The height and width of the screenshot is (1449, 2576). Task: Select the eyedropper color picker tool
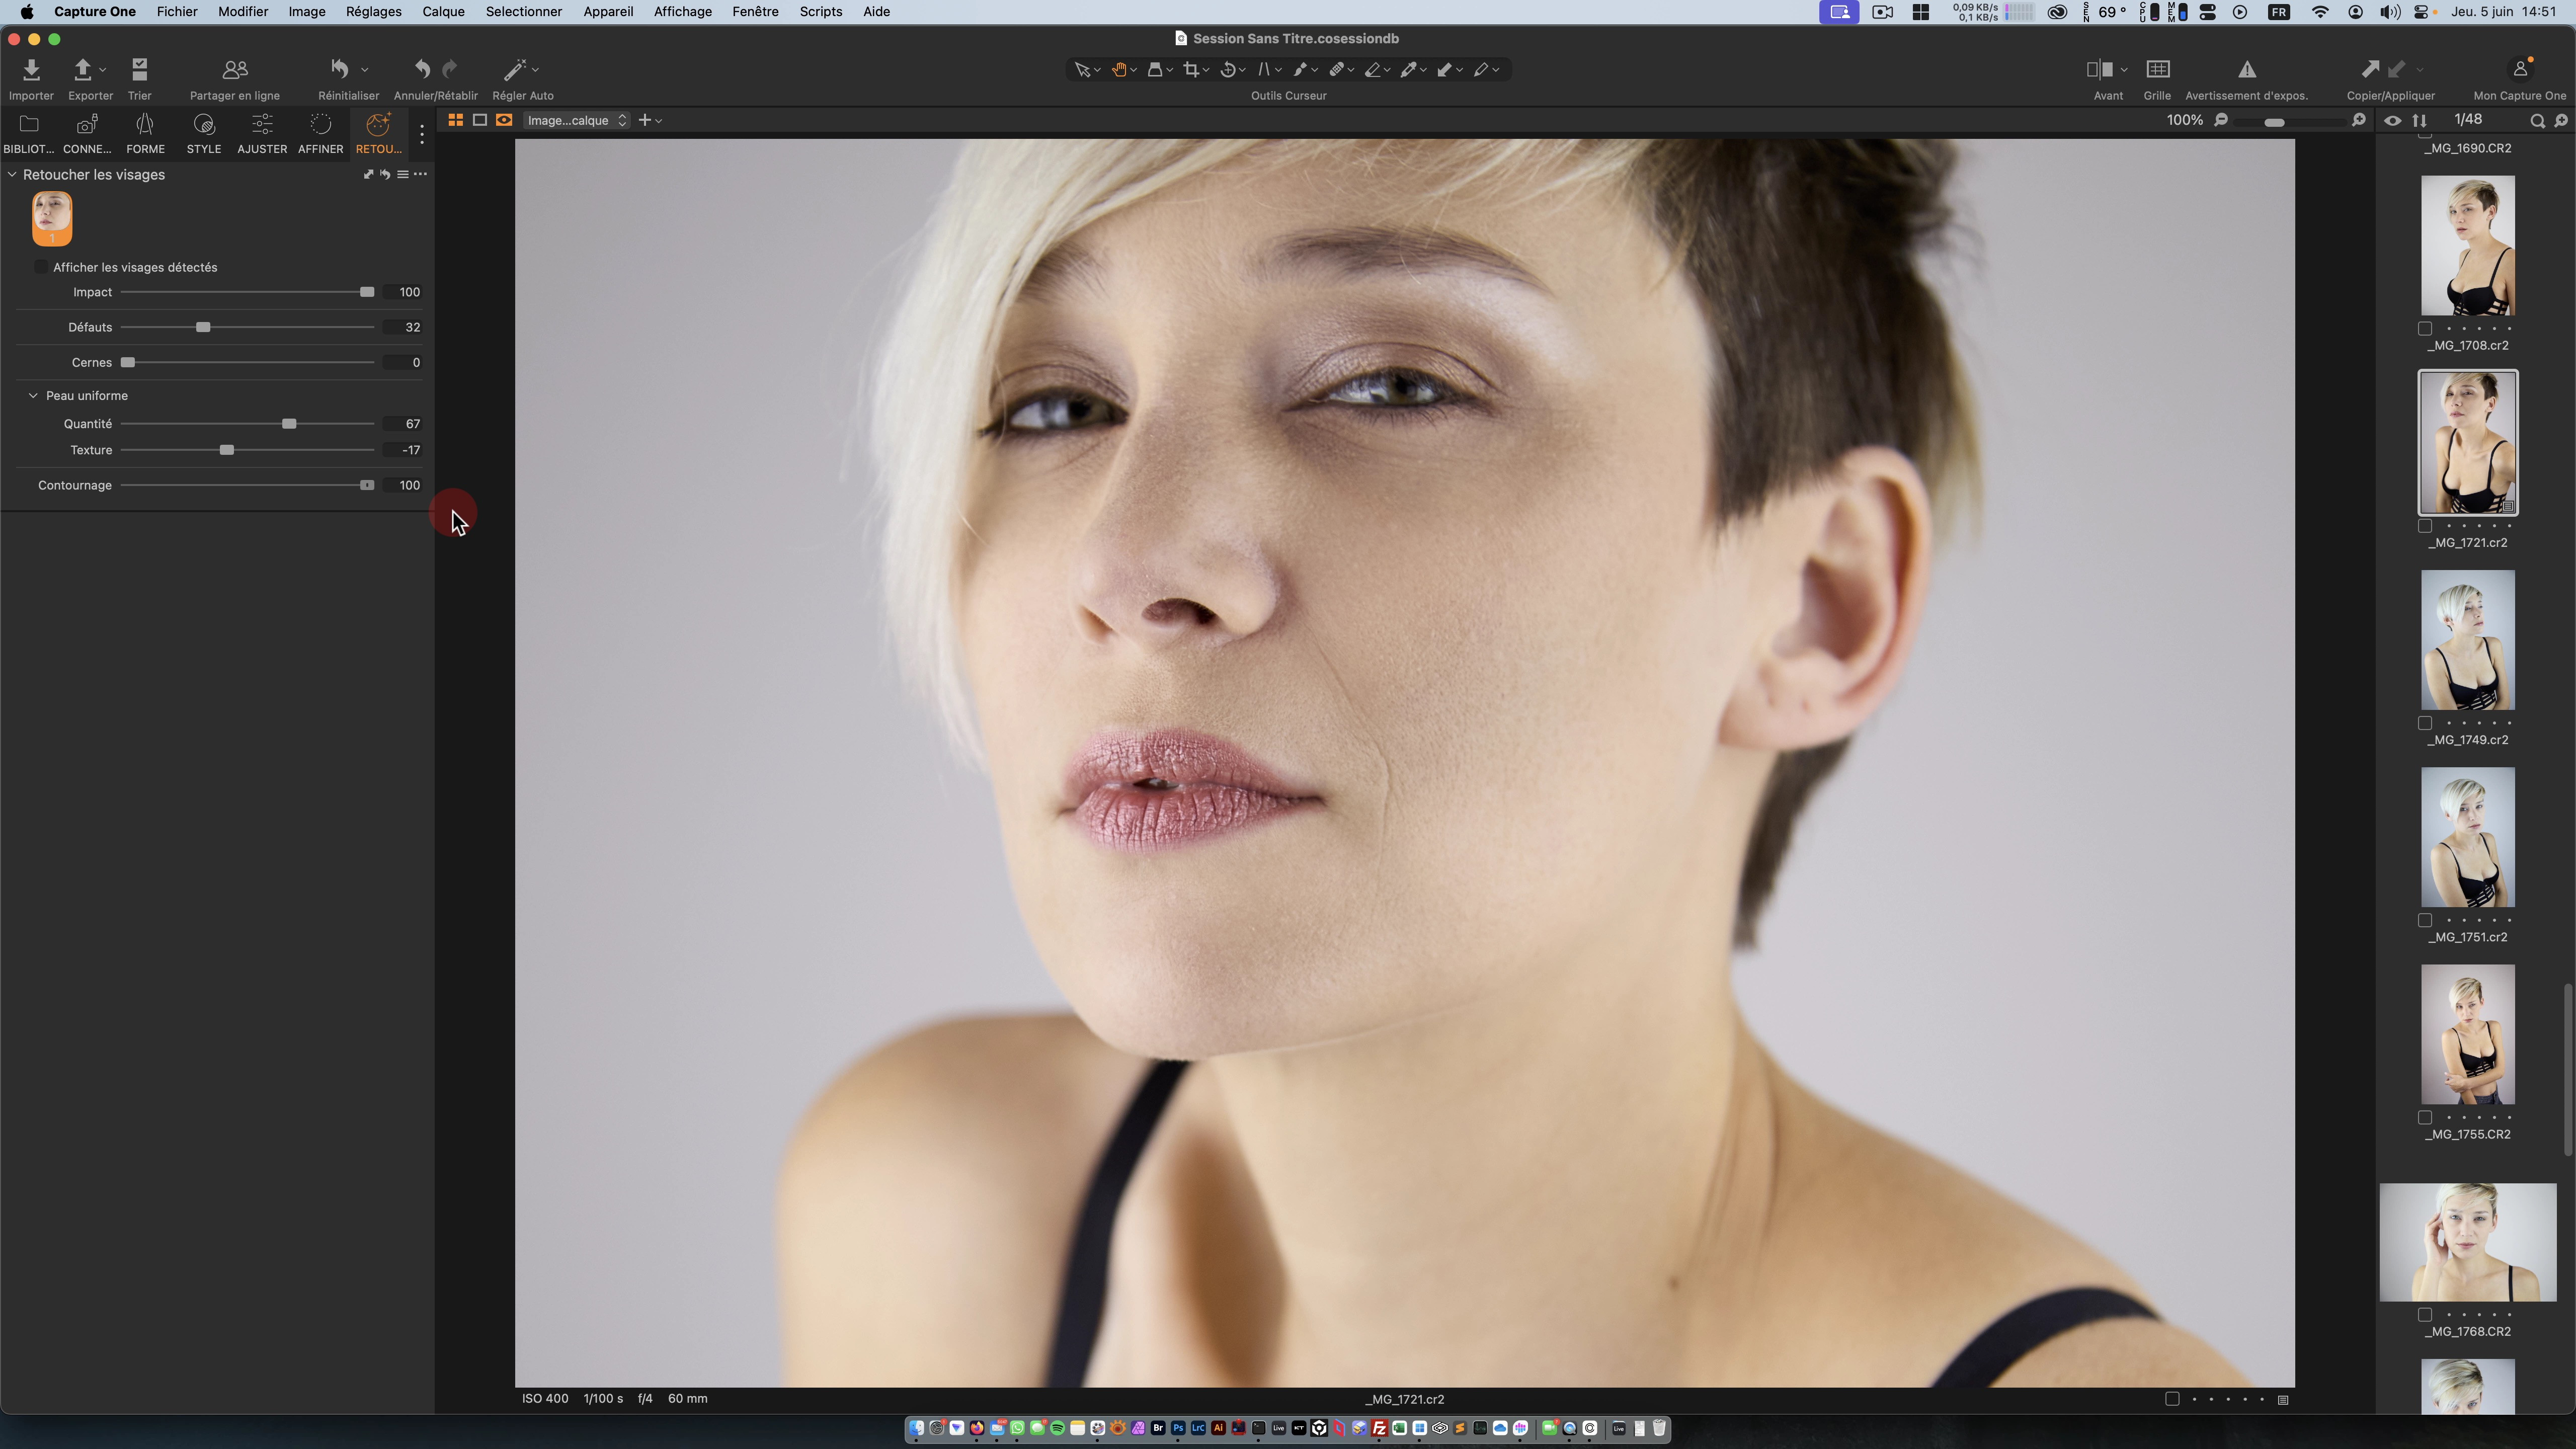(1408, 69)
